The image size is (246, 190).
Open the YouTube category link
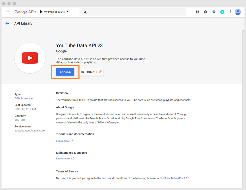[20, 120]
